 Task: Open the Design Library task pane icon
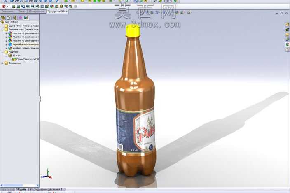[x=287, y=30]
